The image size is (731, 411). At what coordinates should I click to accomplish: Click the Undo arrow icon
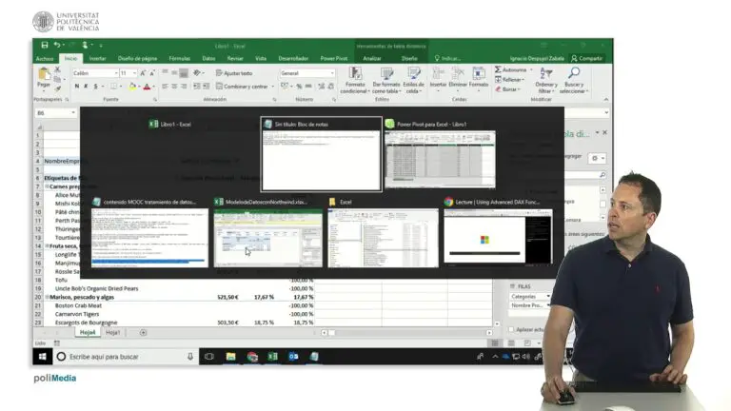pos(57,46)
